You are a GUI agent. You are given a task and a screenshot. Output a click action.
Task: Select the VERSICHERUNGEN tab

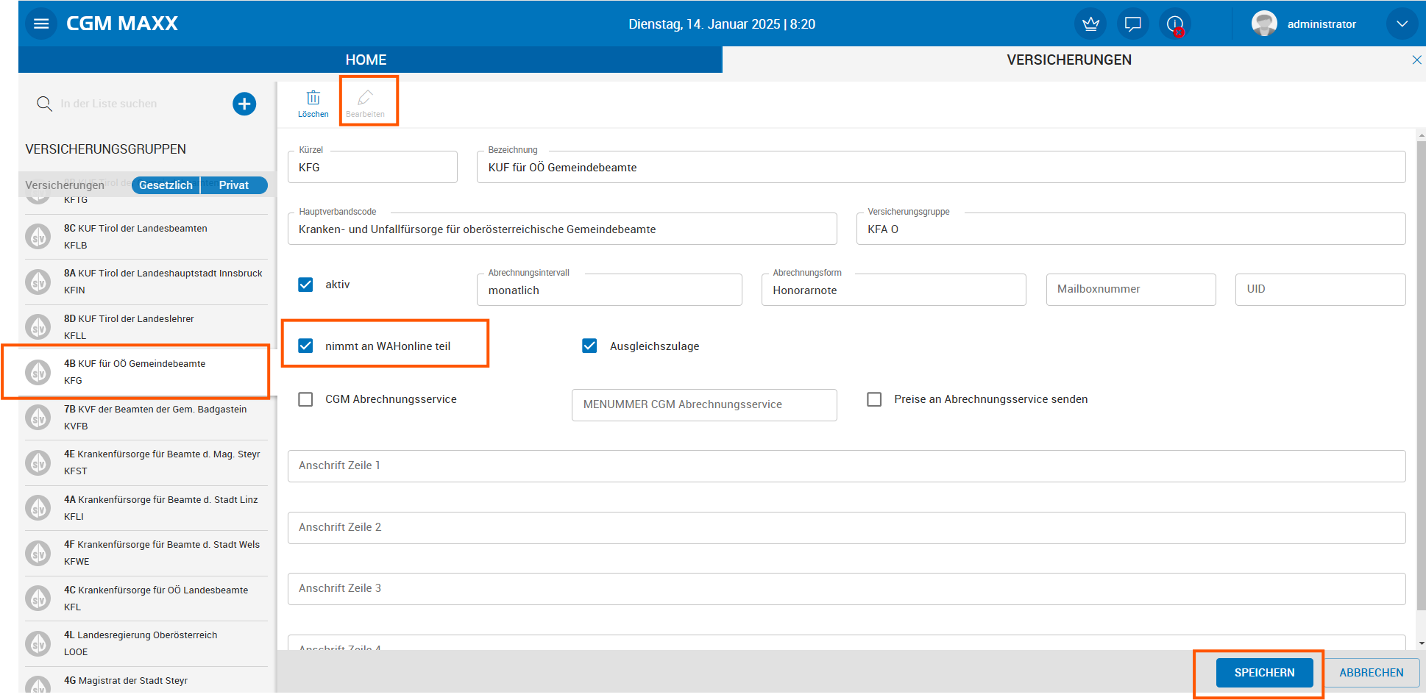pos(1069,60)
